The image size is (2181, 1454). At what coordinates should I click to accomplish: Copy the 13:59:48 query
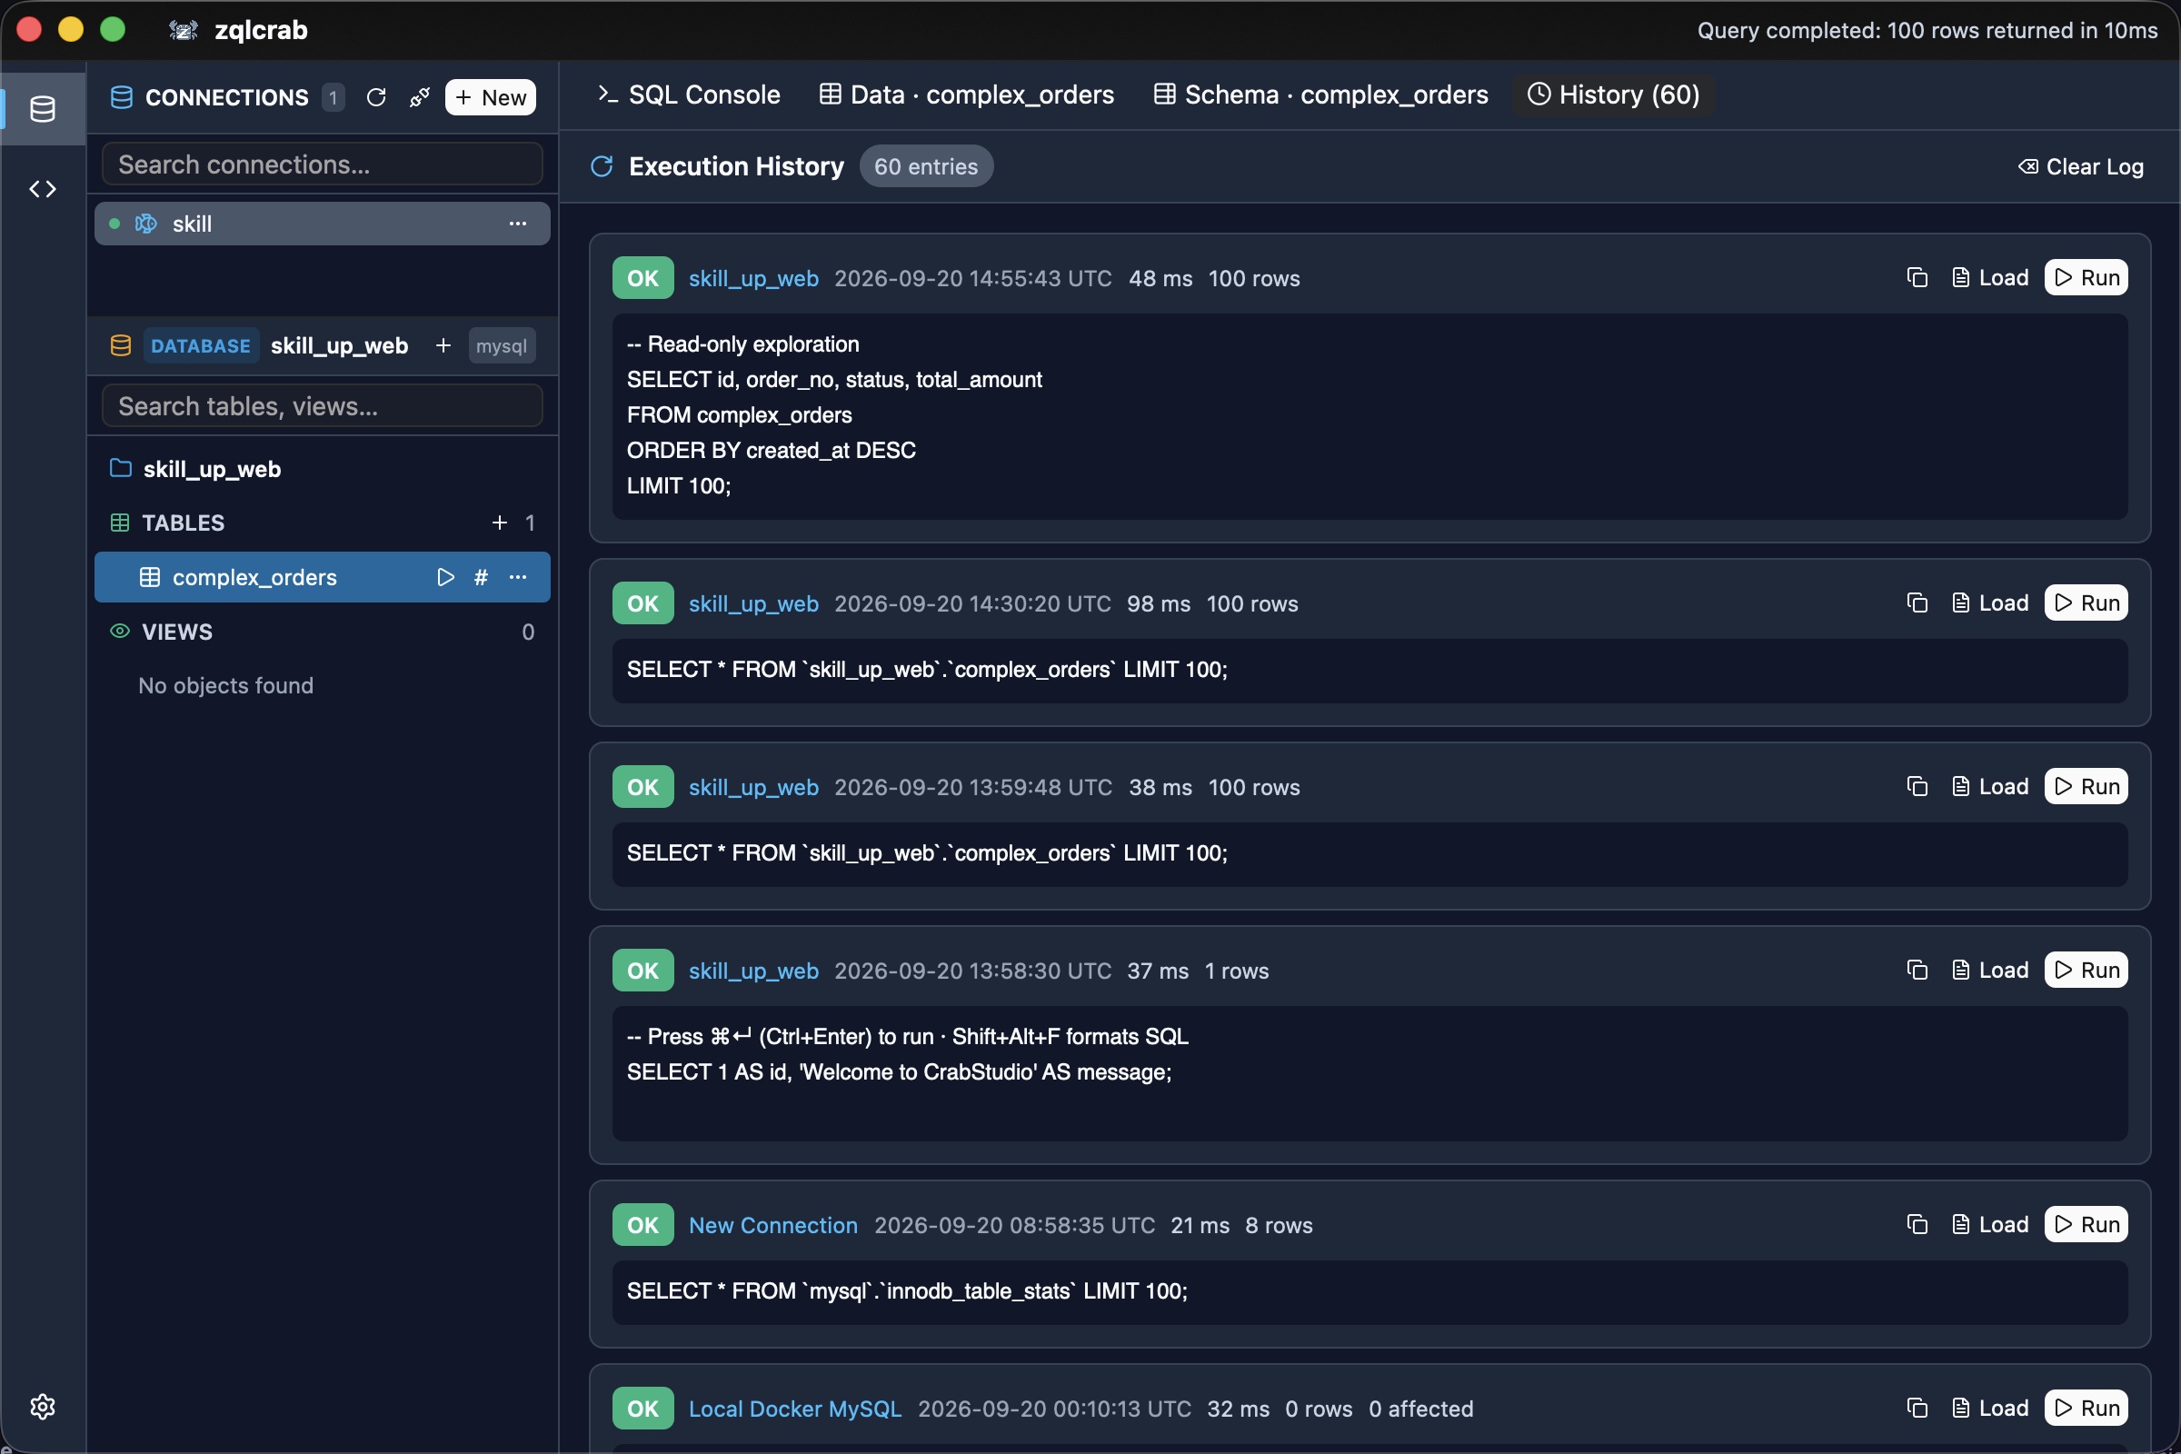point(1917,786)
